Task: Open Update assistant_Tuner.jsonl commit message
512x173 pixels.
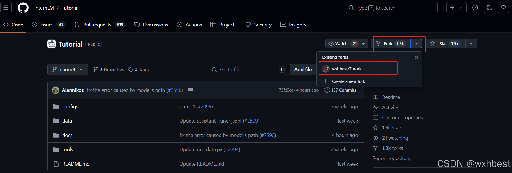Action: click(x=220, y=121)
